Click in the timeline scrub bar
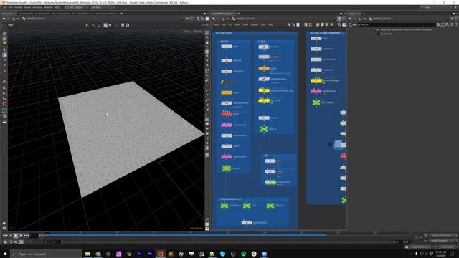 228,234
